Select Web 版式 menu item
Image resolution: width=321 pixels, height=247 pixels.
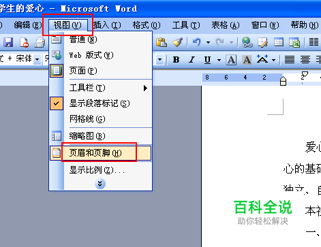101,55
